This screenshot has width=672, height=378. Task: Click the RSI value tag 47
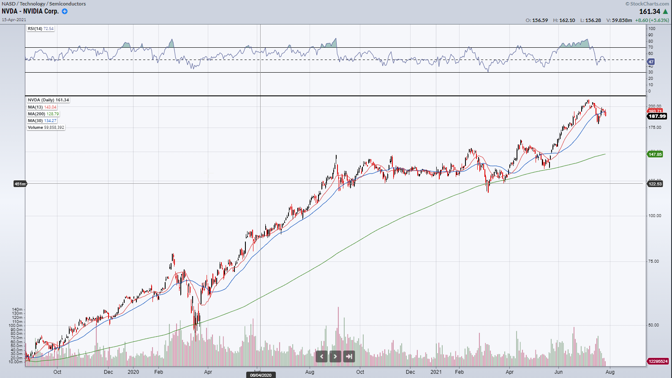(x=651, y=62)
